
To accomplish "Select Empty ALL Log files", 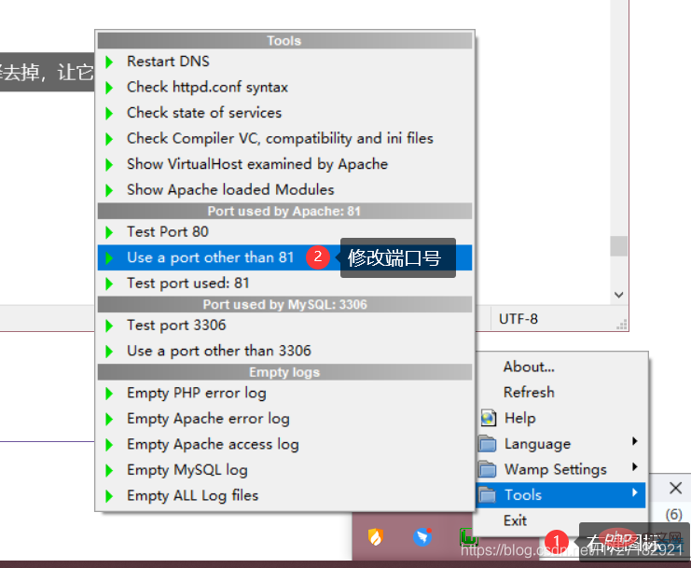I will click(284, 495).
